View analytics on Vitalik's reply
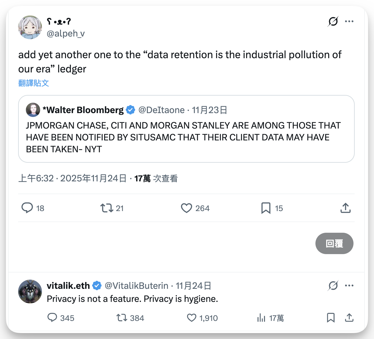 [261, 318]
